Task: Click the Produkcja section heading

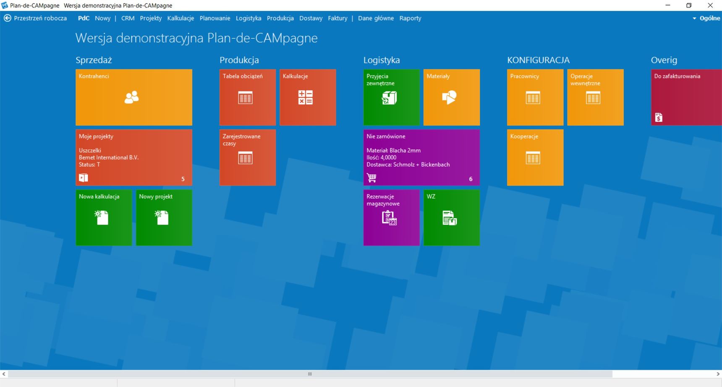Action: [x=239, y=60]
